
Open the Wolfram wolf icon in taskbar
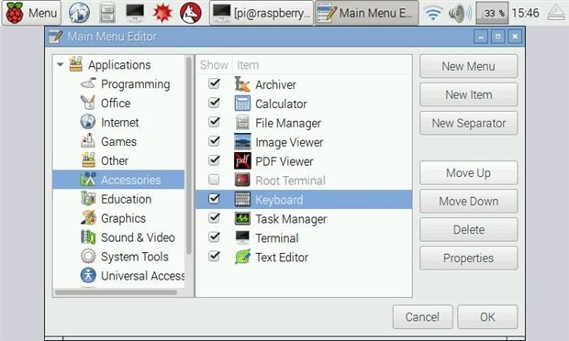pyautogui.click(x=191, y=13)
